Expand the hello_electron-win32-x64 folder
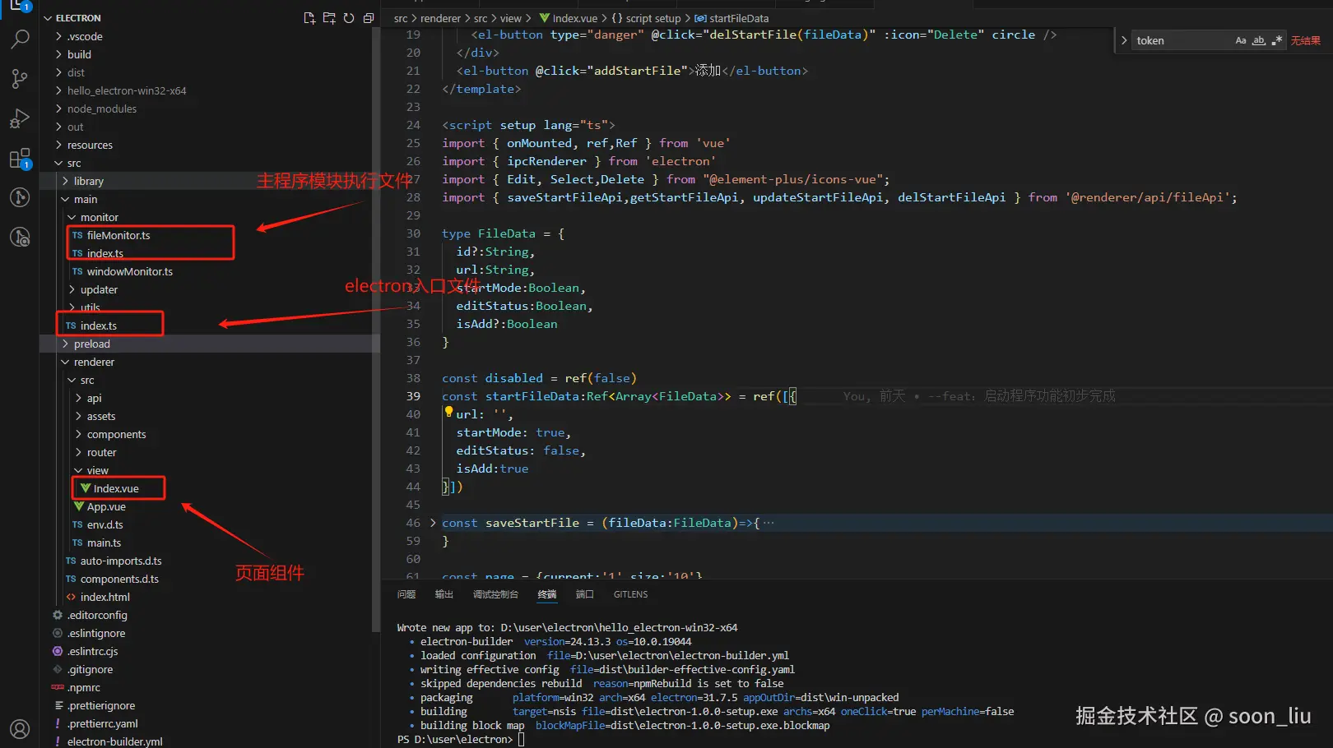Screen dimensions: 1333x748 [x=59, y=90]
